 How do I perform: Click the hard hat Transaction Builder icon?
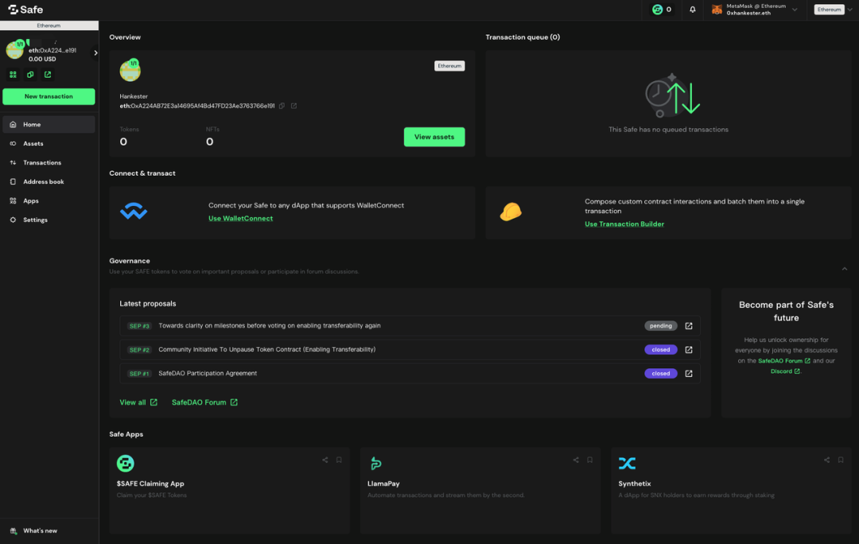click(x=511, y=212)
